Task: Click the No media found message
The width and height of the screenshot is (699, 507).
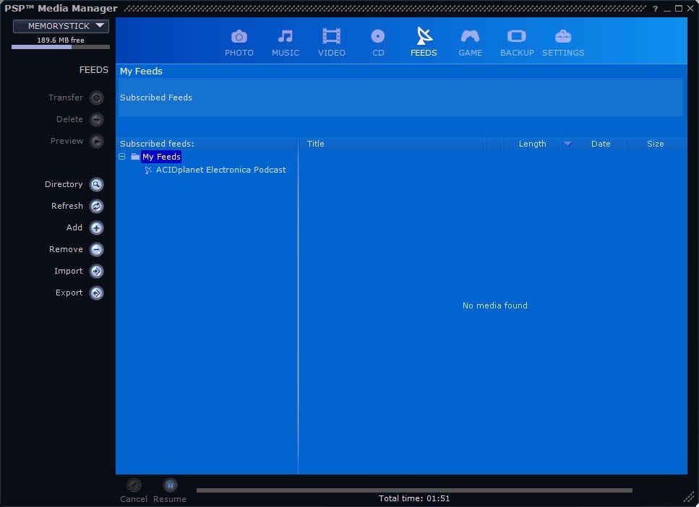Action: [x=495, y=305]
